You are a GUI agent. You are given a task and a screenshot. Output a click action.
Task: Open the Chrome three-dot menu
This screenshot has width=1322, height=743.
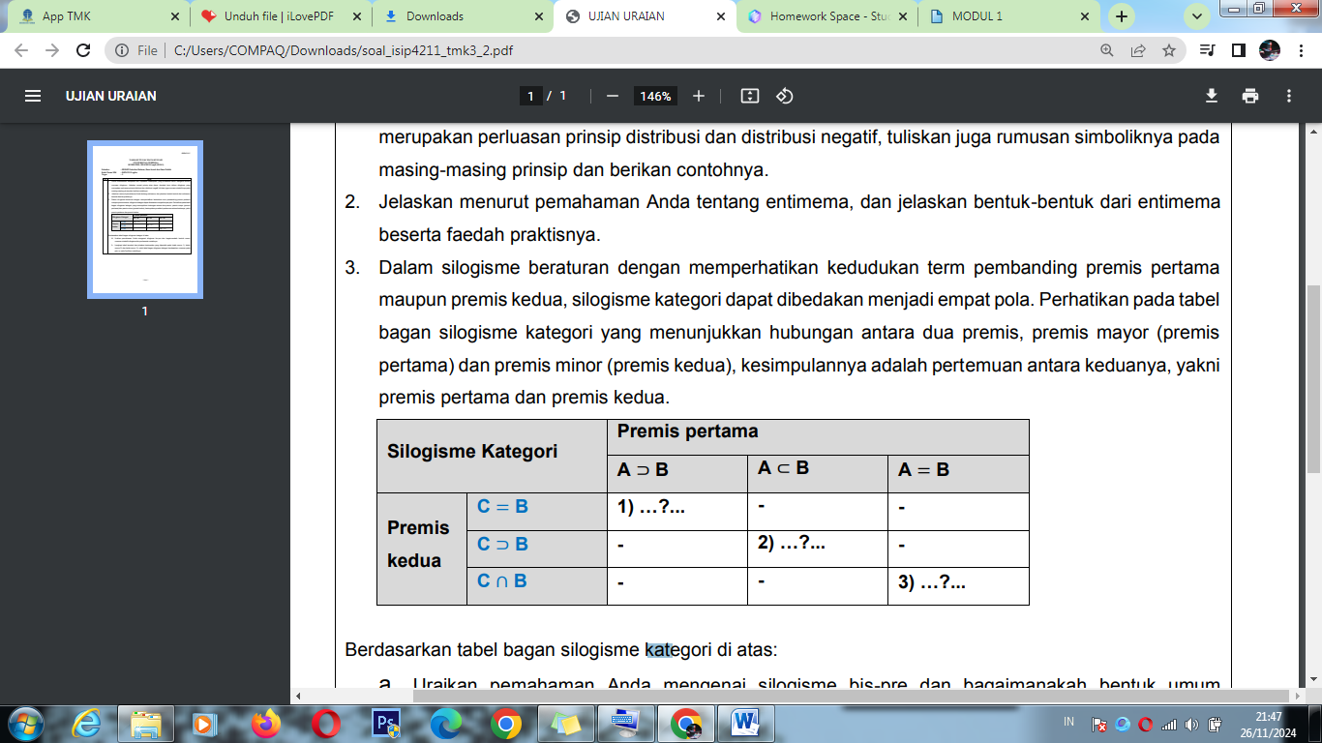[1301, 50]
